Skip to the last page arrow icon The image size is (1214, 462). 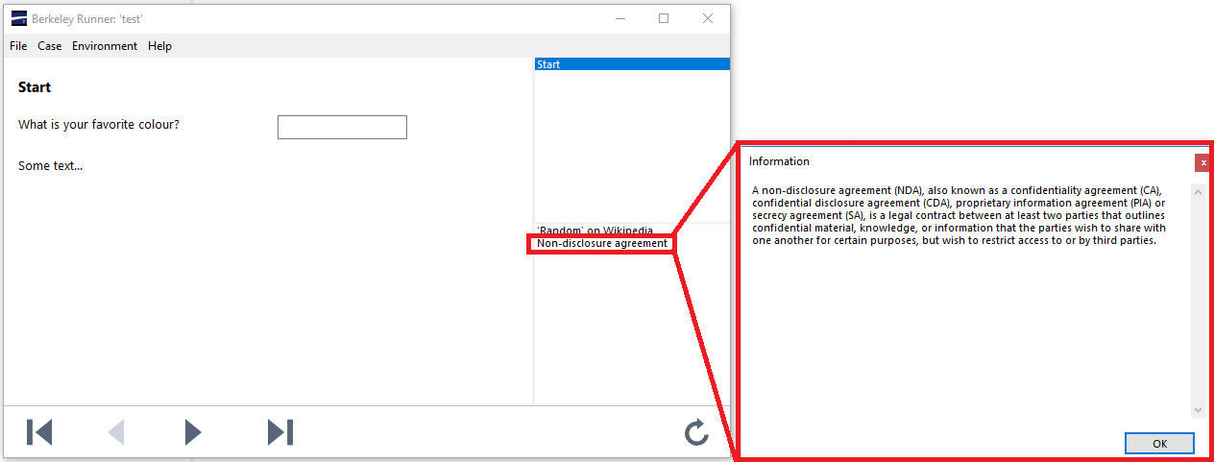[279, 432]
